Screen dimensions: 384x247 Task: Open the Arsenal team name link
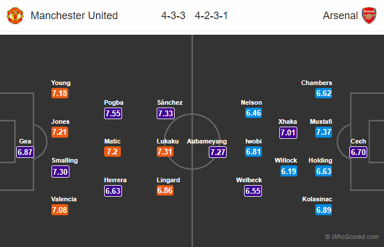tap(340, 16)
